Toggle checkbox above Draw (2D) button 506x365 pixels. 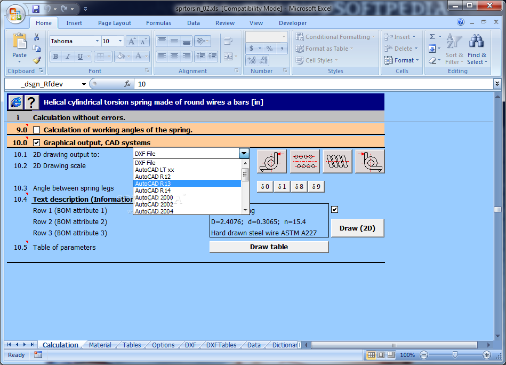[335, 210]
